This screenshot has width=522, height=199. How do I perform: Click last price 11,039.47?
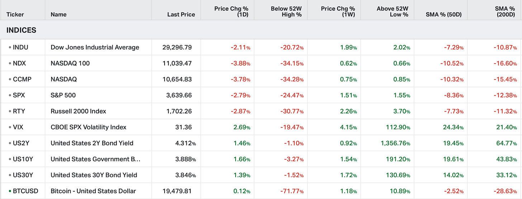click(x=177, y=63)
